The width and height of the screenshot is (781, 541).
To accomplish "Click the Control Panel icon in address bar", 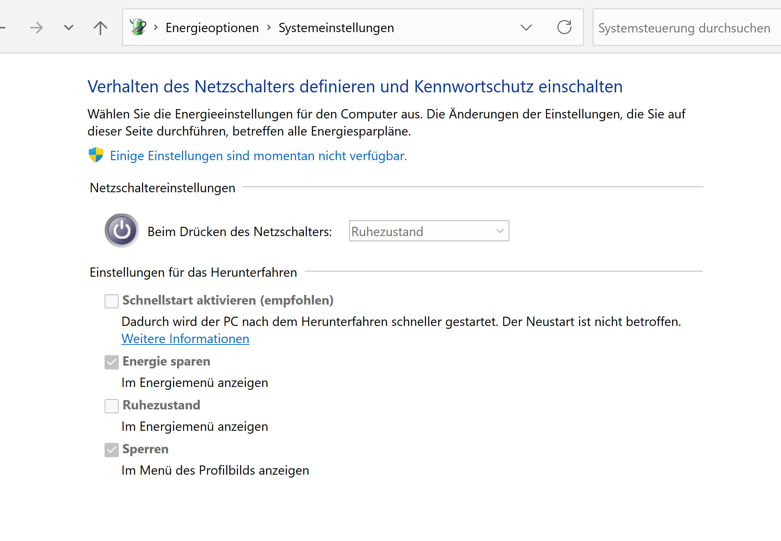I will coord(138,27).
